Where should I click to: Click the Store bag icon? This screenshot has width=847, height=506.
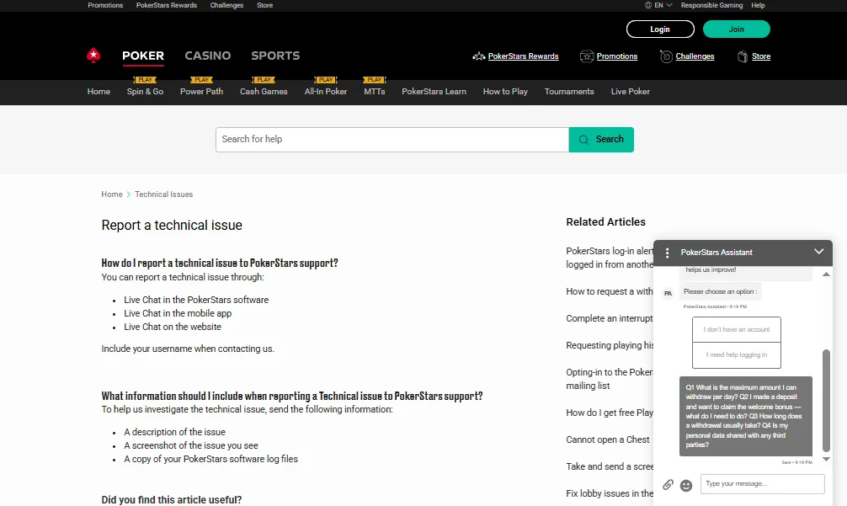(x=743, y=56)
